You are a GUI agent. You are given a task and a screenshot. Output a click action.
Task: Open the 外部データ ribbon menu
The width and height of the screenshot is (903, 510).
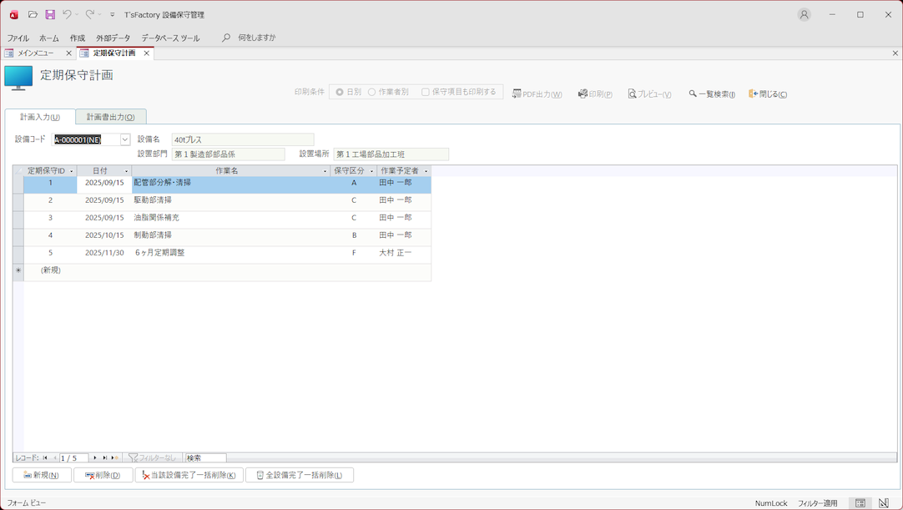(113, 38)
